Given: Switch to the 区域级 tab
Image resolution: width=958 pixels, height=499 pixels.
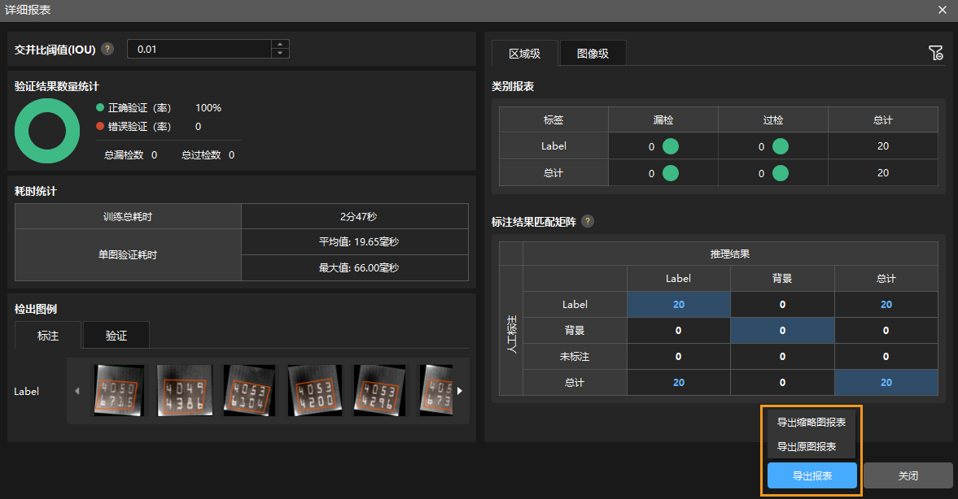Looking at the screenshot, I should [x=525, y=54].
